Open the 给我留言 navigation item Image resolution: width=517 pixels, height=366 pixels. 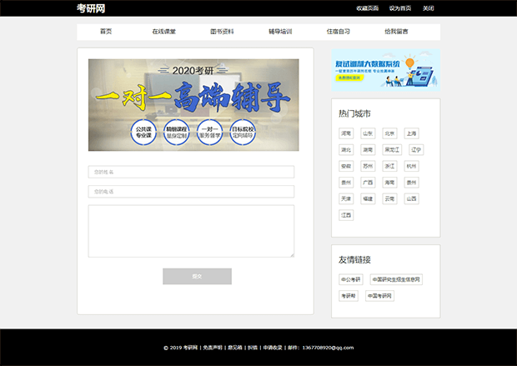tap(396, 32)
